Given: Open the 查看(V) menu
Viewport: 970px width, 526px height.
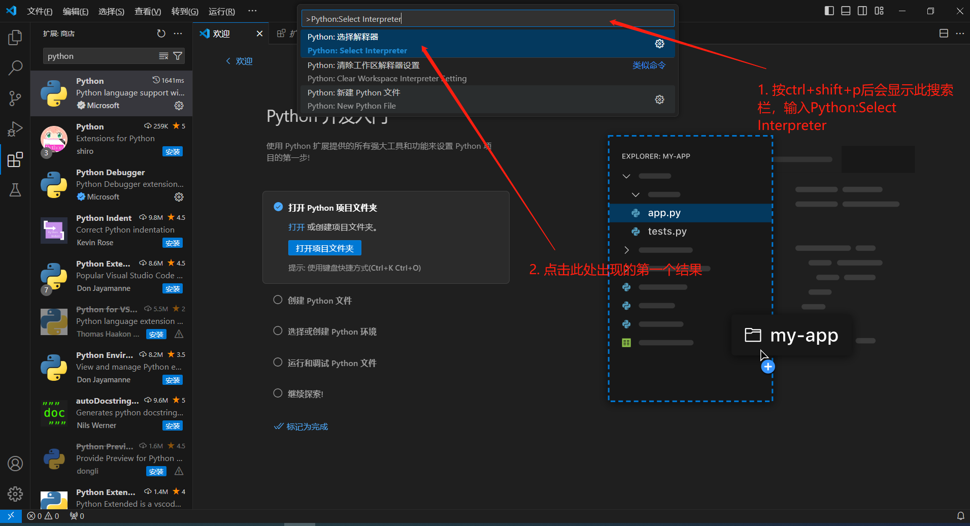Looking at the screenshot, I should tap(148, 11).
